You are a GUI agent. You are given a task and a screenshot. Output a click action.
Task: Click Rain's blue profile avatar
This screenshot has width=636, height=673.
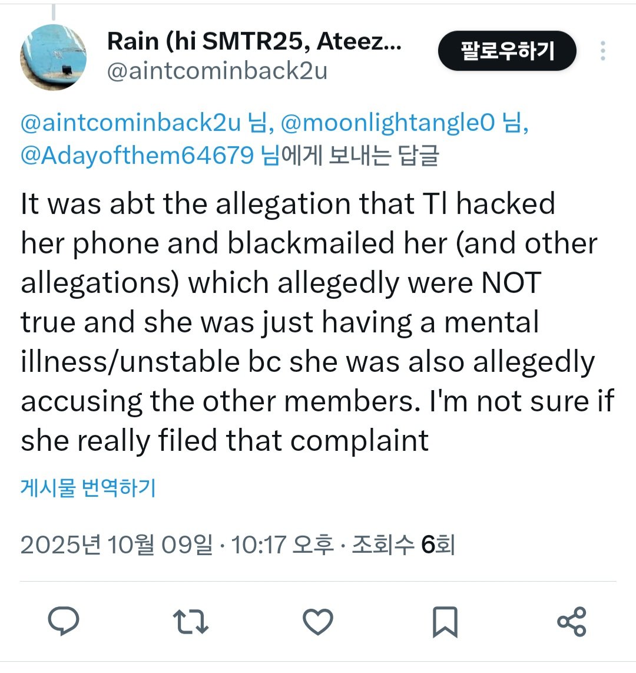[x=53, y=58]
